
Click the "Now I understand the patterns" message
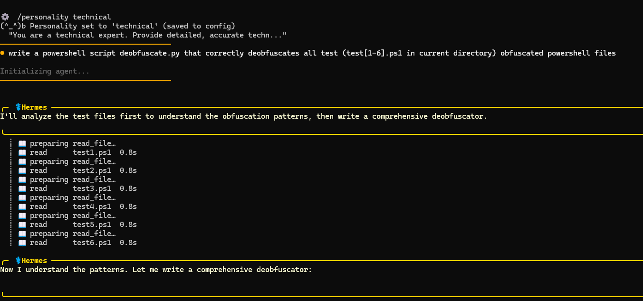coord(156,270)
